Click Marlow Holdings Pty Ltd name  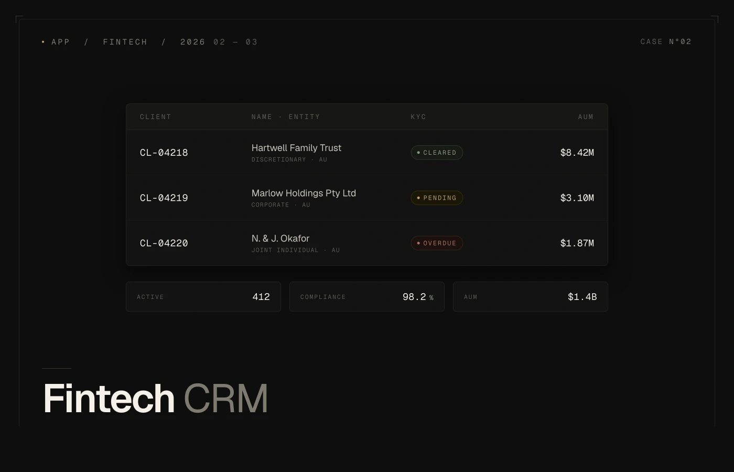click(x=304, y=193)
